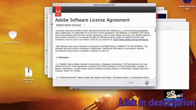Viewport: 196px width, 110px height.
Task: Click the 'Adobe Software License Agreement' title
Action: tap(92, 20)
